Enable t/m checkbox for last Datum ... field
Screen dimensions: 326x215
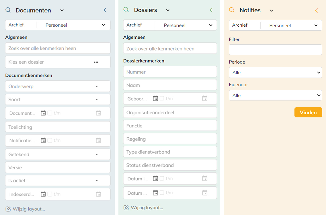click(x=162, y=193)
